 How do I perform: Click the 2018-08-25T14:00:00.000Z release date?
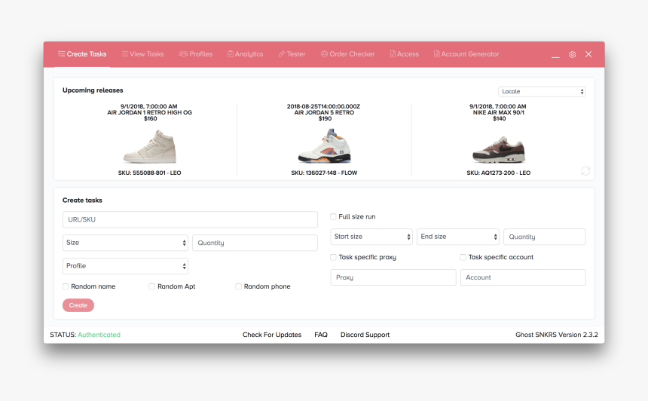point(323,106)
